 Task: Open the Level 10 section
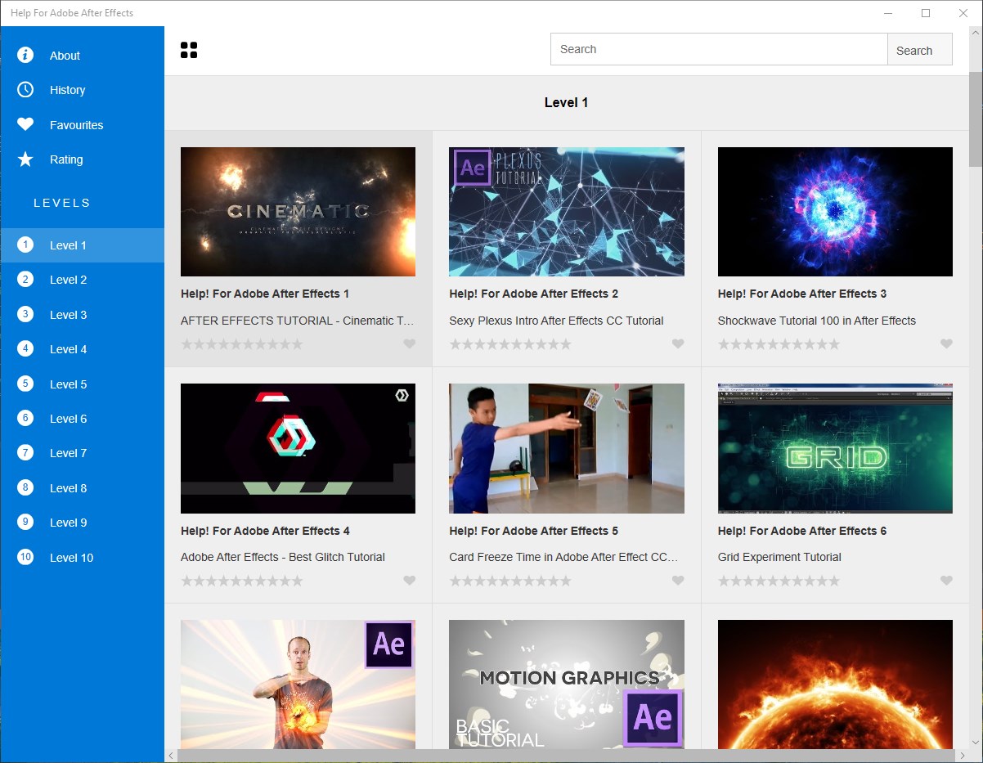click(x=82, y=557)
